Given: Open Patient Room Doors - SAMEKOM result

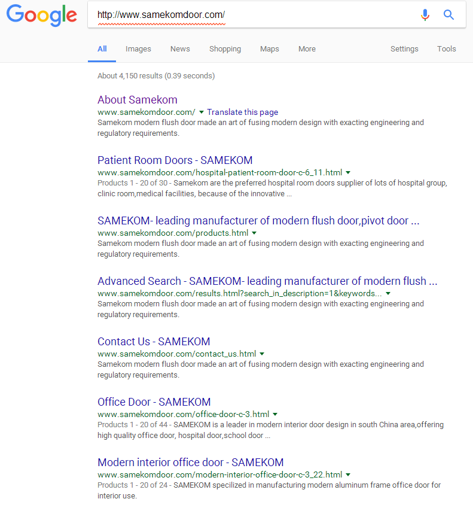Looking at the screenshot, I should point(175,160).
